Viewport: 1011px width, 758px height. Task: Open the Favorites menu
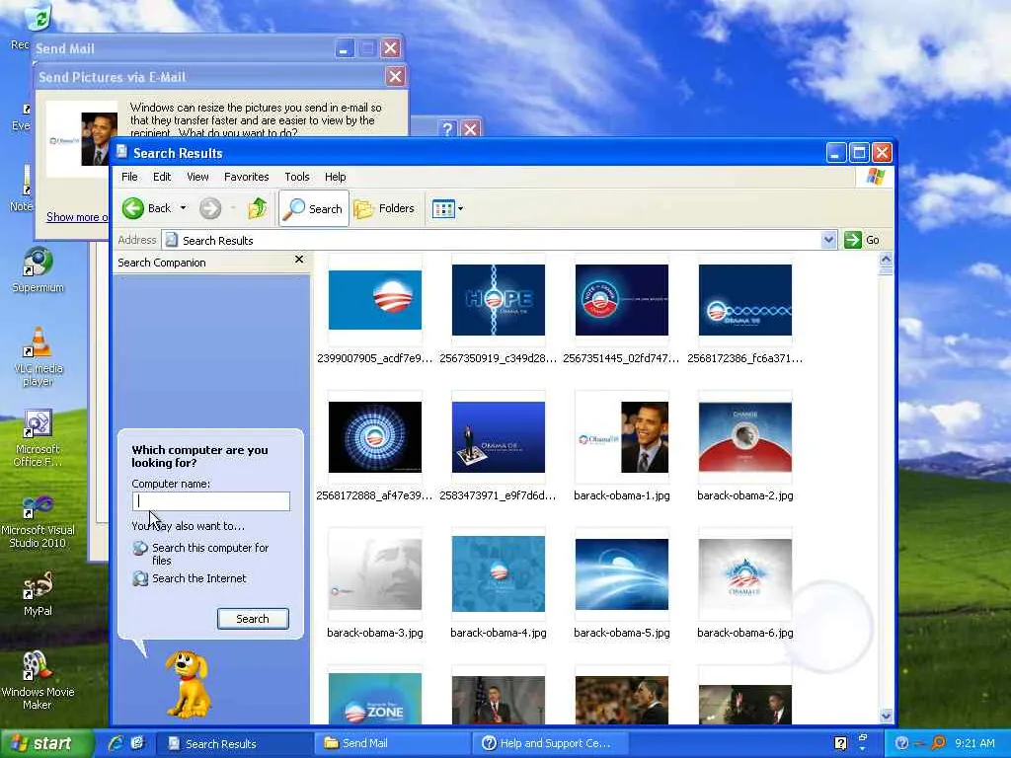pyautogui.click(x=246, y=177)
